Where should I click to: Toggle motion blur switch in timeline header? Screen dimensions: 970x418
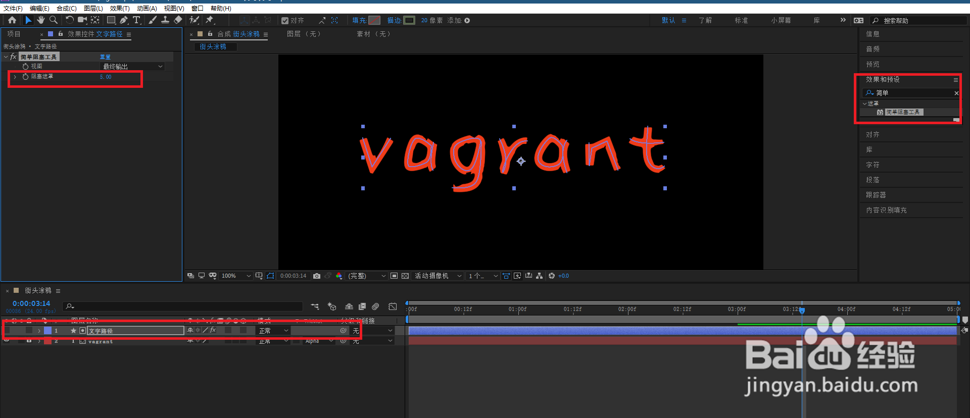(375, 306)
